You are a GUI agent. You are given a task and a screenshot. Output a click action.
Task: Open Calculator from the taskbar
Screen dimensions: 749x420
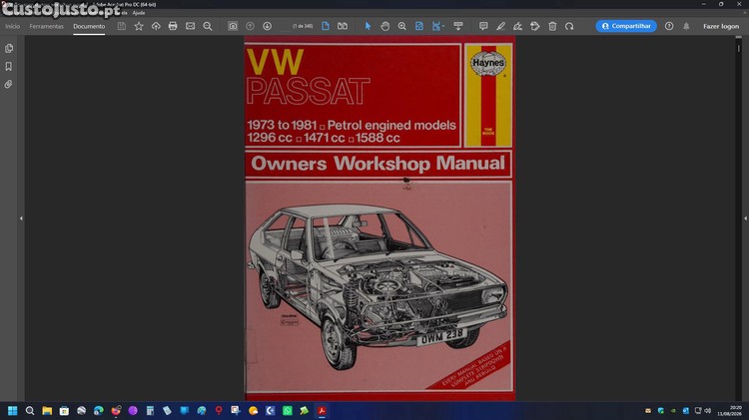click(150, 410)
